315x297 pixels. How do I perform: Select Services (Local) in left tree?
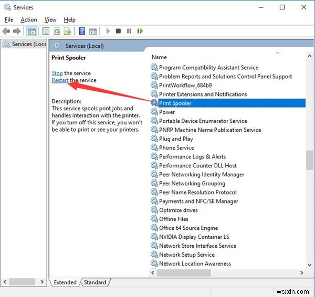[25, 44]
